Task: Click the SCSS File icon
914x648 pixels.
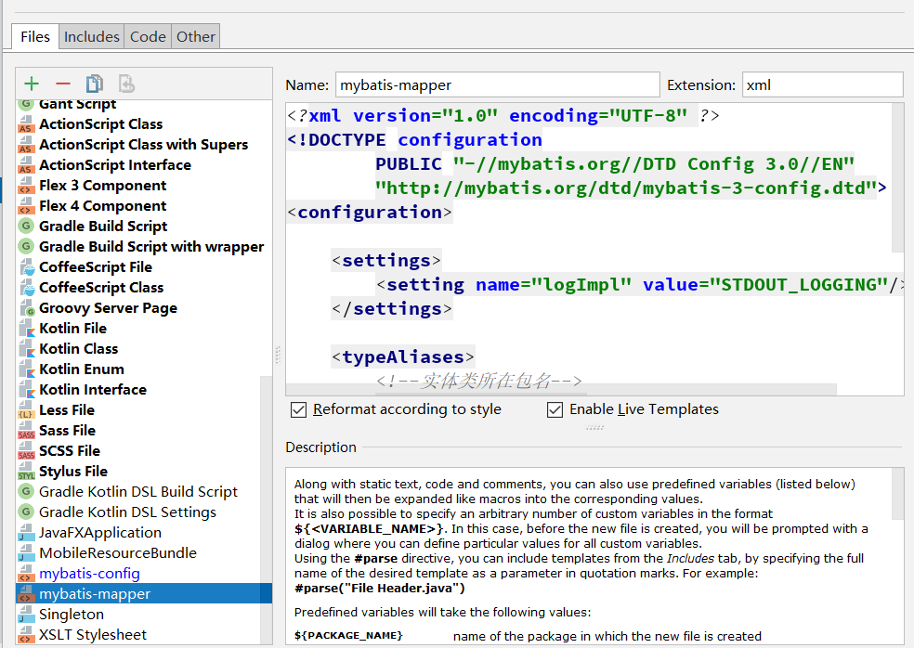Action: (26, 451)
